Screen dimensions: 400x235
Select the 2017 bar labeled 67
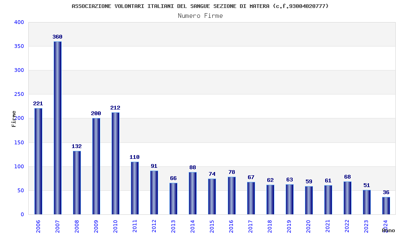[251, 198]
